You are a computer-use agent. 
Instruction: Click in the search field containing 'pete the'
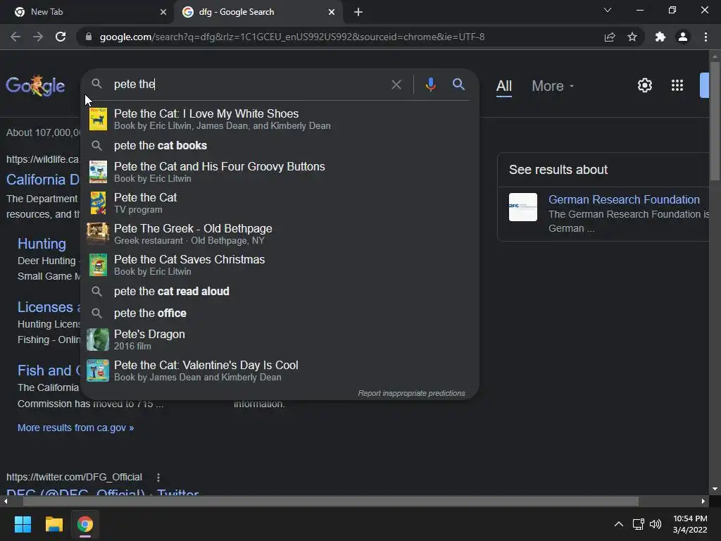[249, 85]
